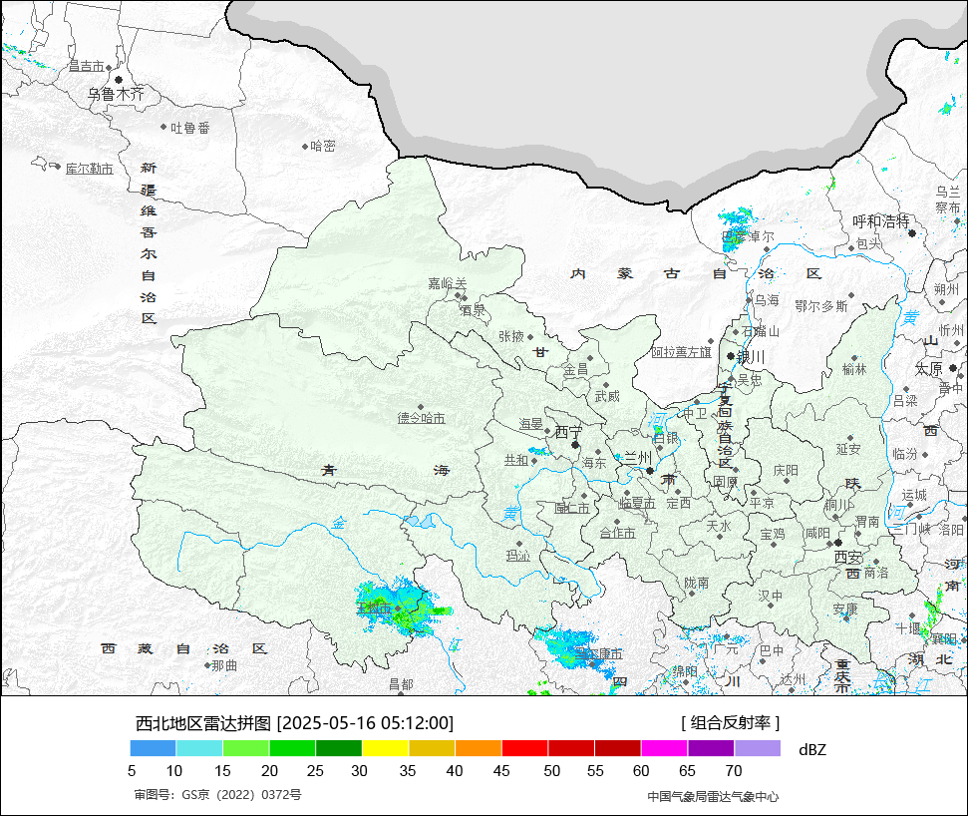The width and height of the screenshot is (968, 816).
Task: Click the 张掖 city label
Action: tap(511, 336)
